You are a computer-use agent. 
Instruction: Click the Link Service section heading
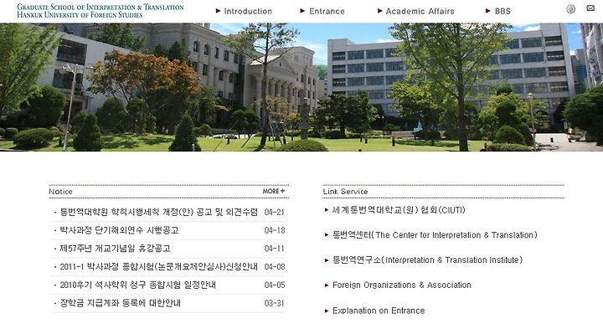345,192
